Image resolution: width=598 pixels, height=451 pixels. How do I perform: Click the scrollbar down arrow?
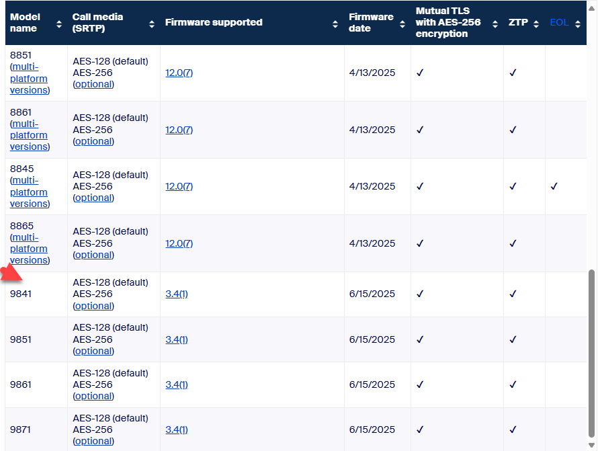[x=591, y=445]
